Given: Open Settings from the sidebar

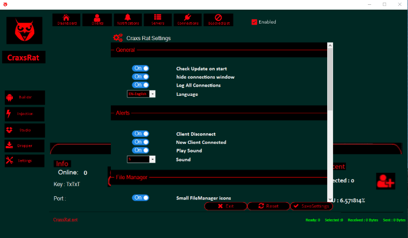Looking at the screenshot, I should click(25, 161).
